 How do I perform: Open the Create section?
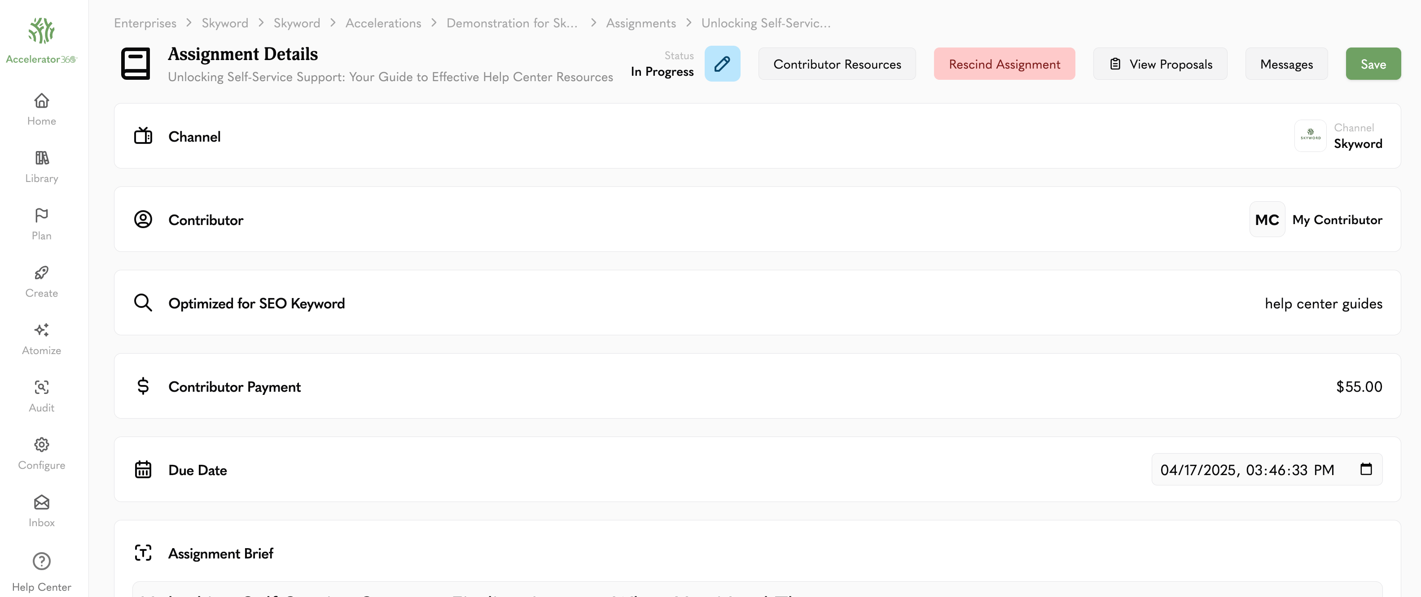click(x=41, y=281)
